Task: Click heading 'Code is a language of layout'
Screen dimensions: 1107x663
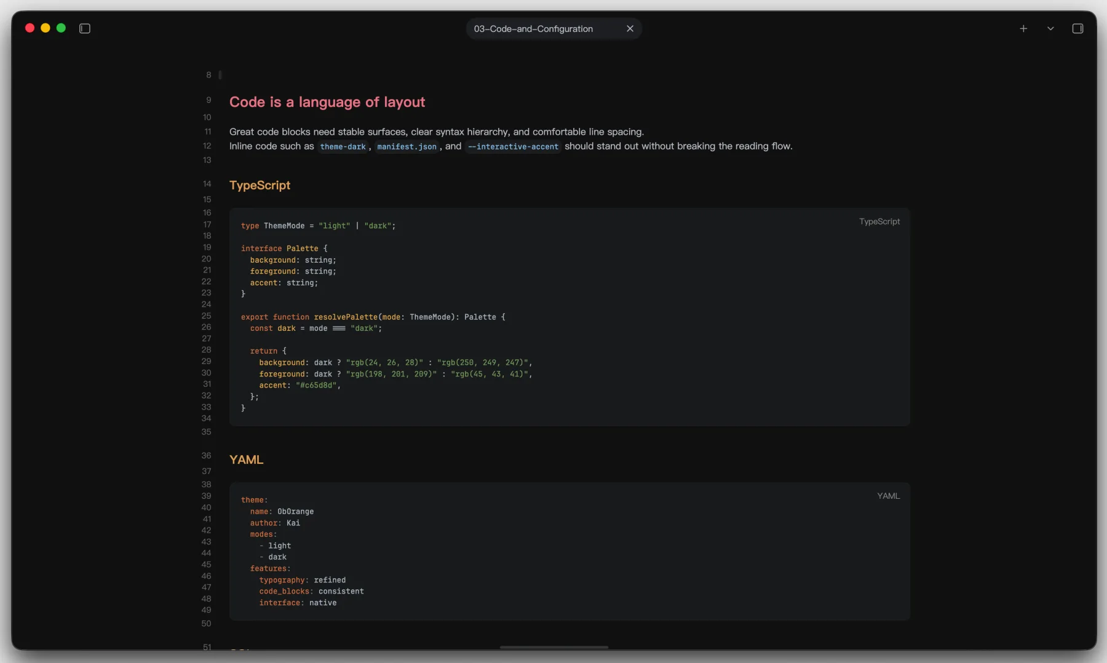Action: (x=327, y=102)
